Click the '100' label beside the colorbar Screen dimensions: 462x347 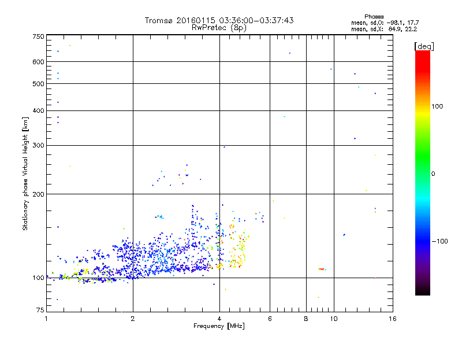click(437, 106)
